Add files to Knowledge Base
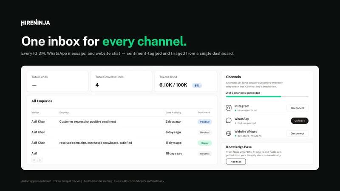The image size is (340, 191). click(x=236, y=162)
